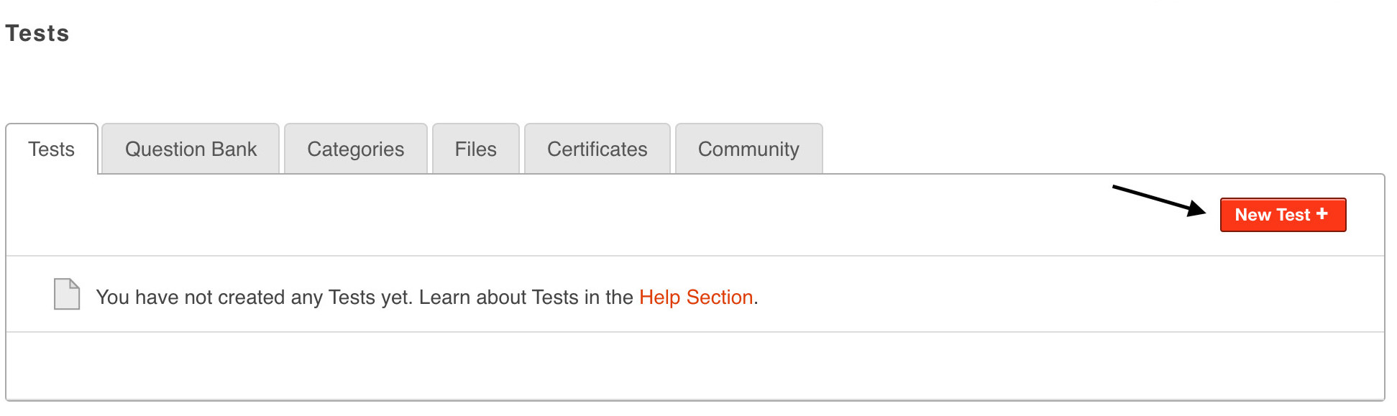This screenshot has width=1397, height=416.
Task: Click the period after Help Section
Action: coord(756,299)
